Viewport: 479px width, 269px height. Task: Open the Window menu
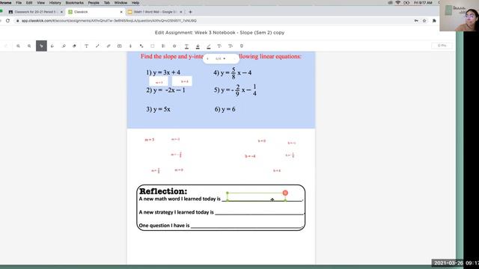[120, 3]
